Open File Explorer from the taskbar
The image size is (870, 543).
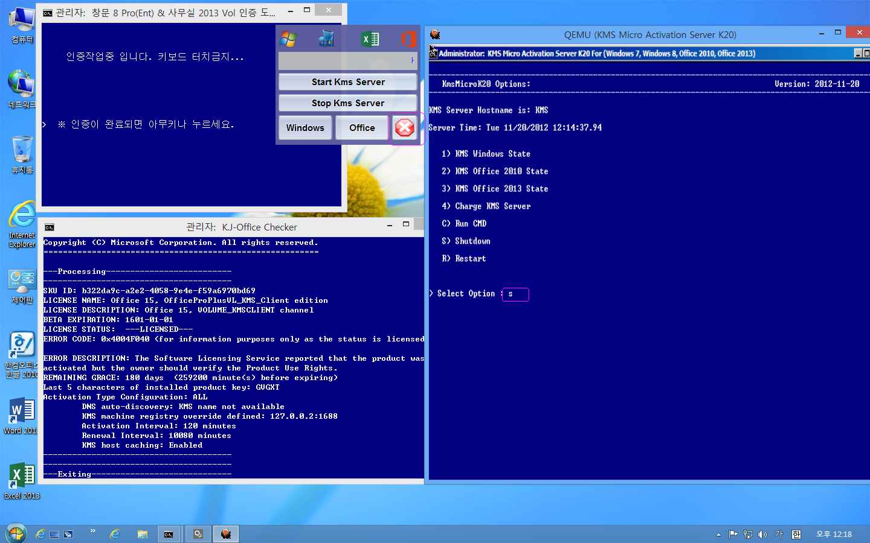143,534
